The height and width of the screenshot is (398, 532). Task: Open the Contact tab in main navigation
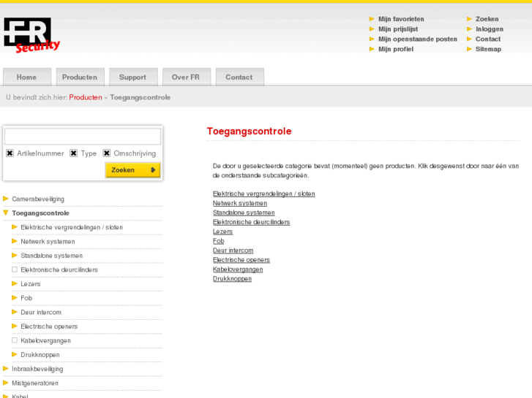(239, 77)
